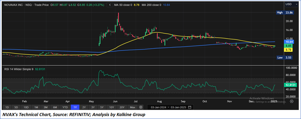Select the 10Y time range

pos(111,107)
